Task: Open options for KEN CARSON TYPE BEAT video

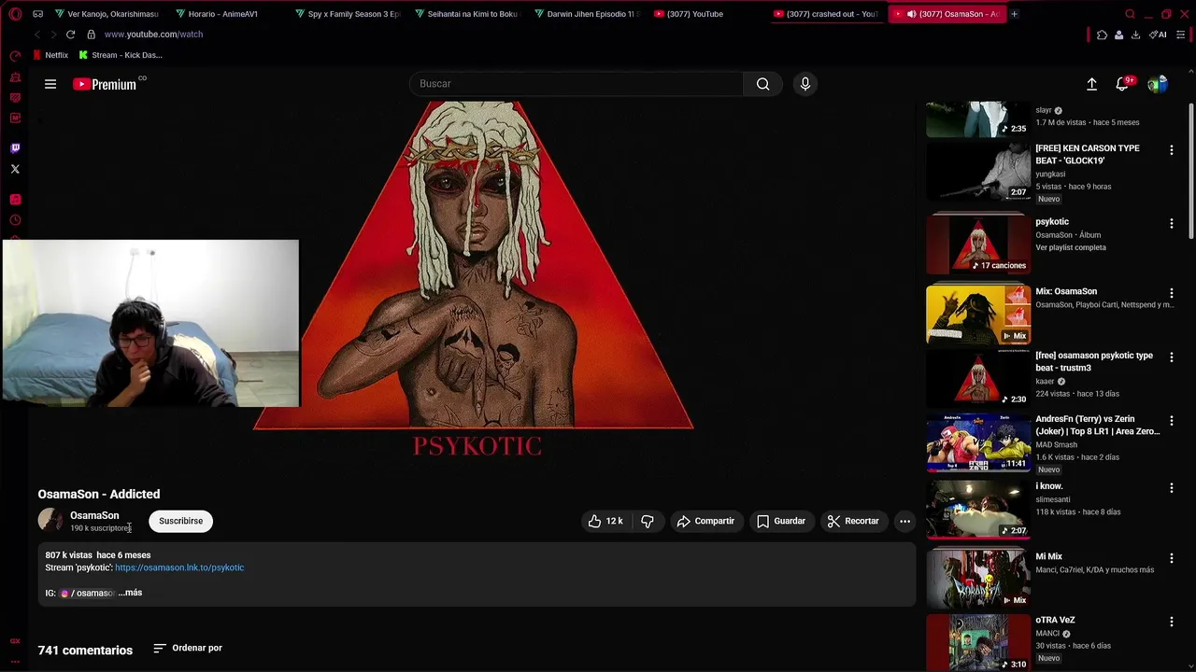Action: (x=1171, y=149)
